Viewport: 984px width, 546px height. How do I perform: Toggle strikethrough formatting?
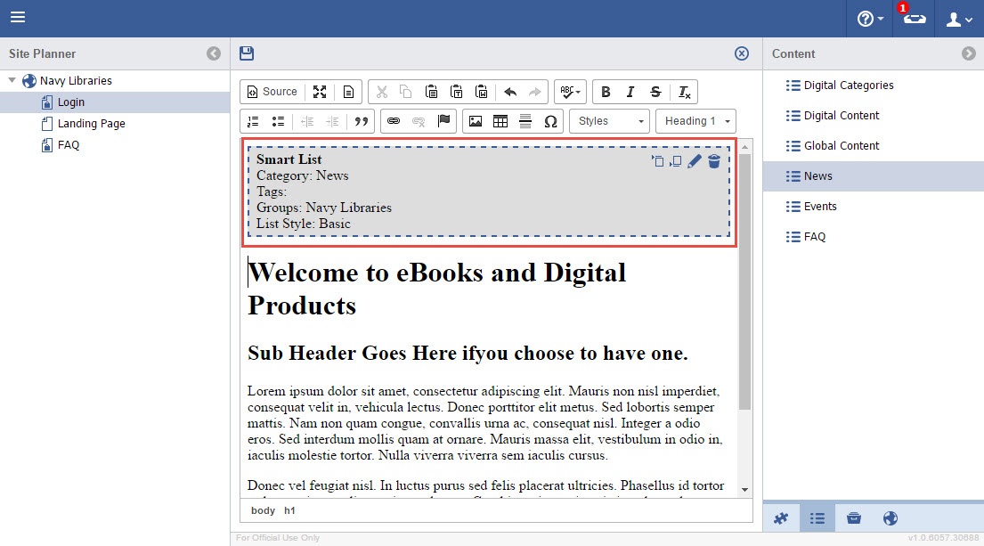(x=656, y=92)
